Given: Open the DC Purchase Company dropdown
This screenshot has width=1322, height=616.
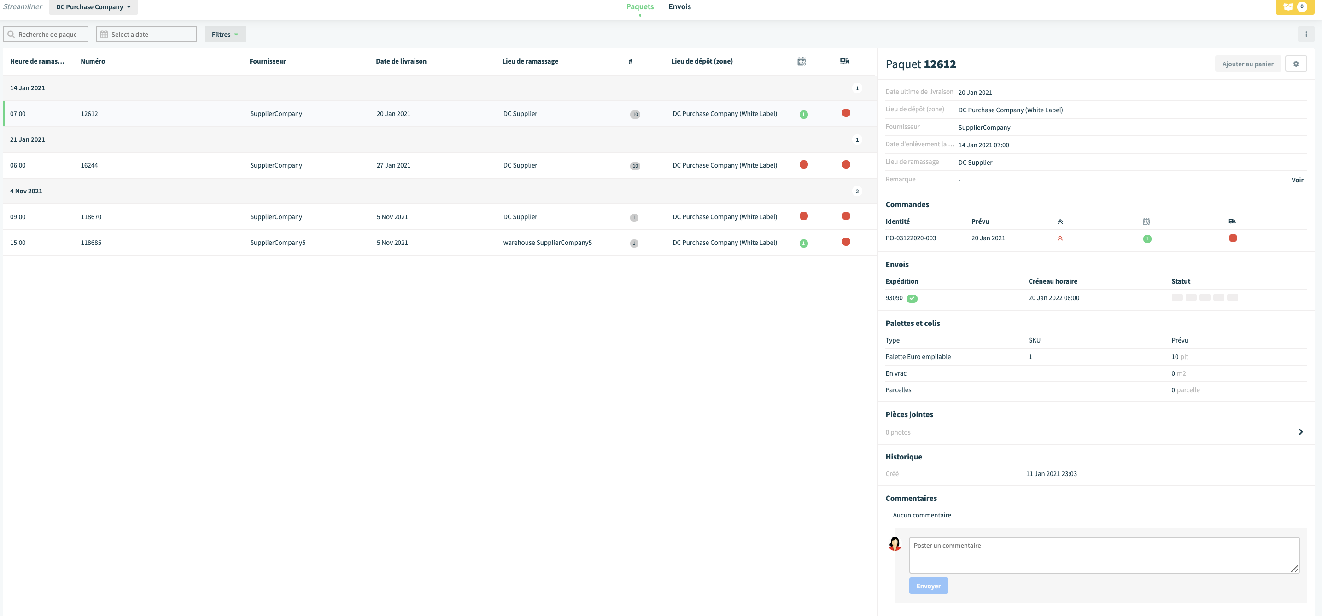Looking at the screenshot, I should coord(94,6).
